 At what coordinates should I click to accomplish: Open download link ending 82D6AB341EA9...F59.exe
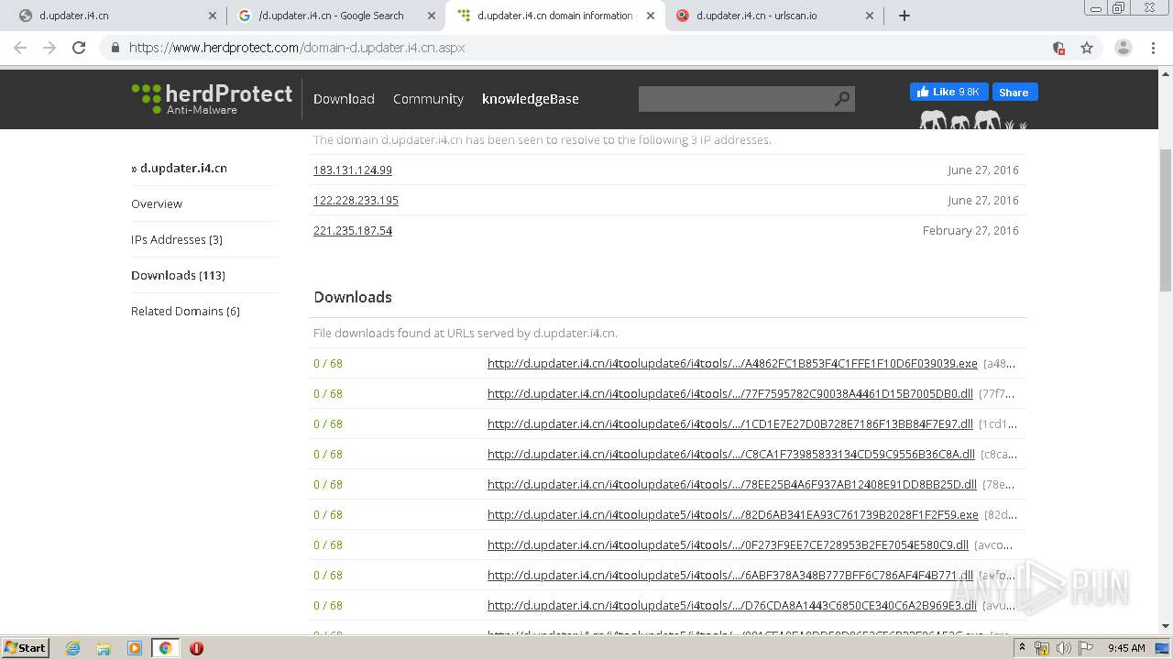click(733, 514)
